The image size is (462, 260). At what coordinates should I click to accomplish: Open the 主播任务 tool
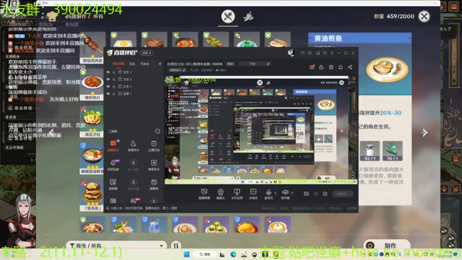click(x=154, y=146)
